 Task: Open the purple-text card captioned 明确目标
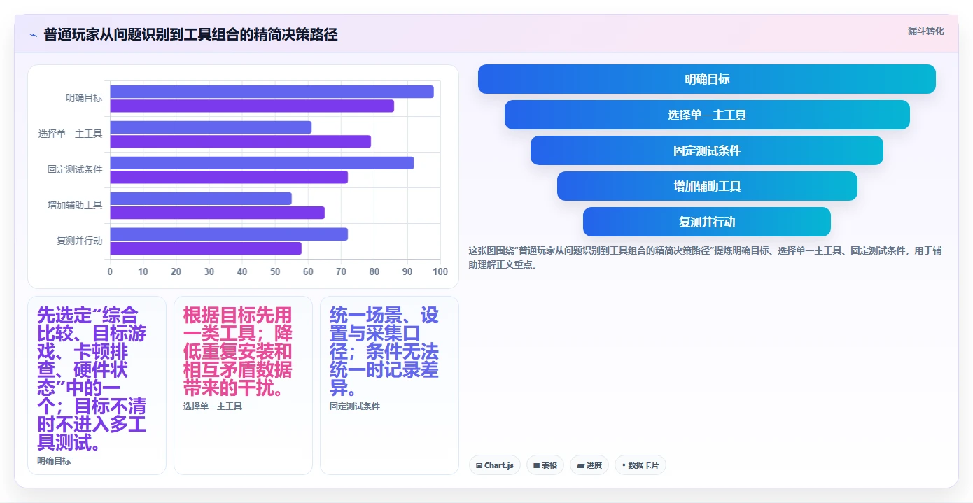point(97,385)
